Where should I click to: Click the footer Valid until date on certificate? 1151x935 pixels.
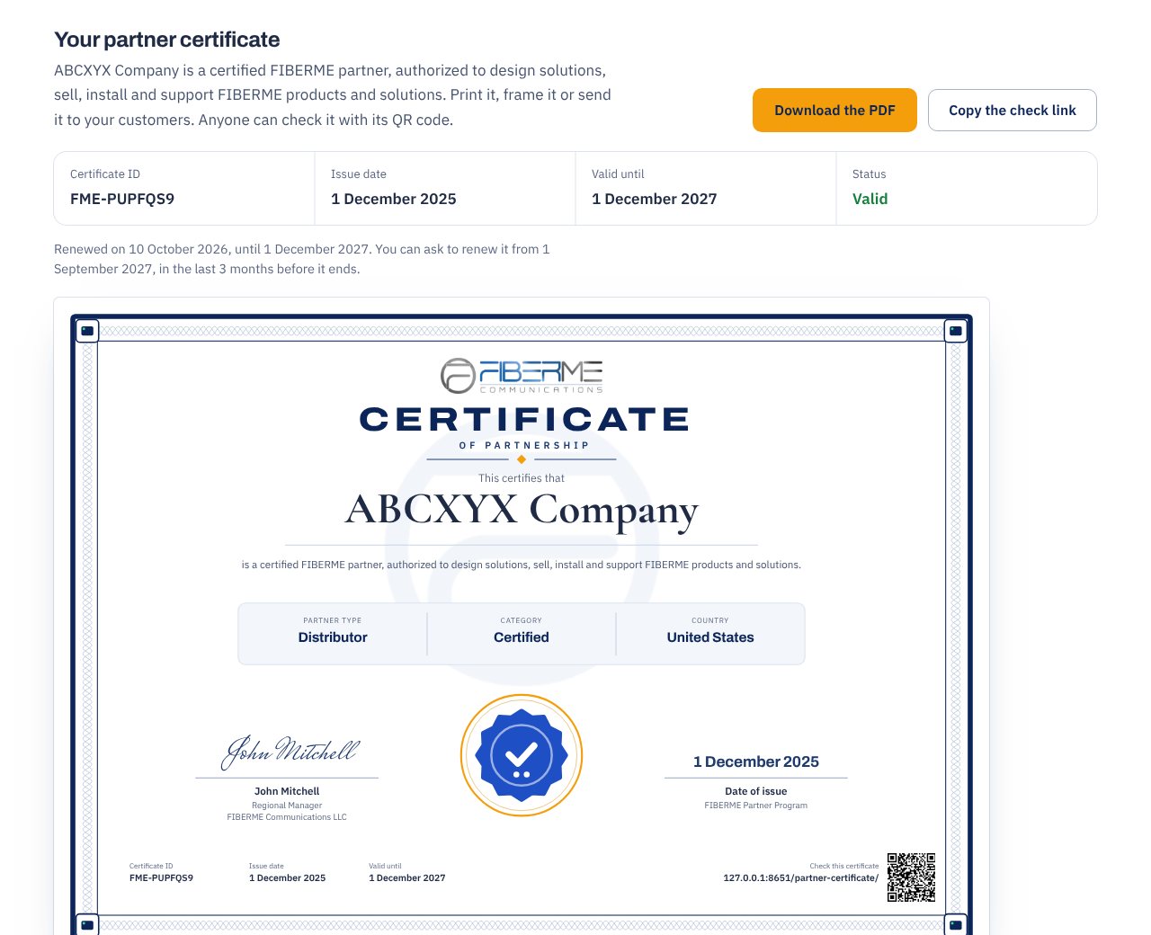tap(407, 877)
